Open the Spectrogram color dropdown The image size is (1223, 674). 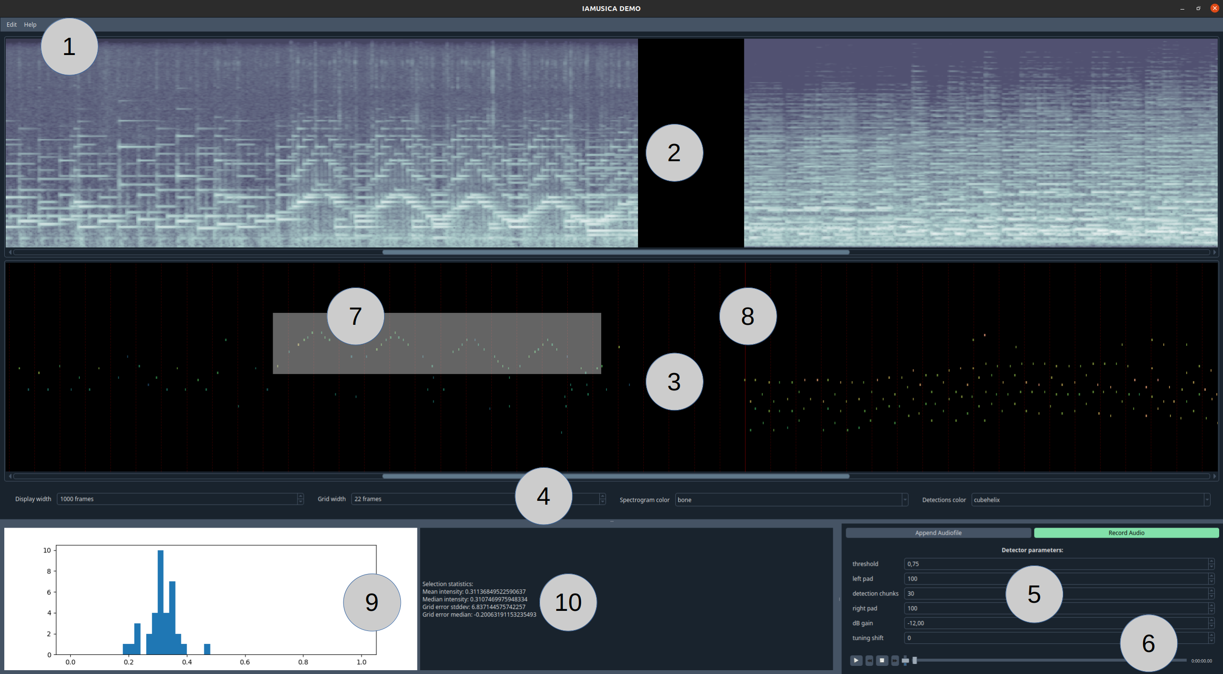904,500
